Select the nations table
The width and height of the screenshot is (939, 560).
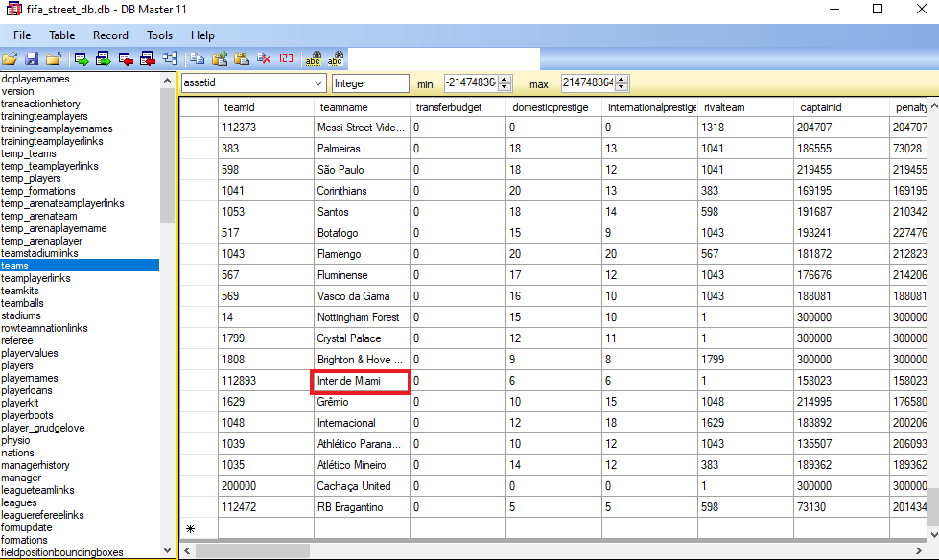click(18, 453)
